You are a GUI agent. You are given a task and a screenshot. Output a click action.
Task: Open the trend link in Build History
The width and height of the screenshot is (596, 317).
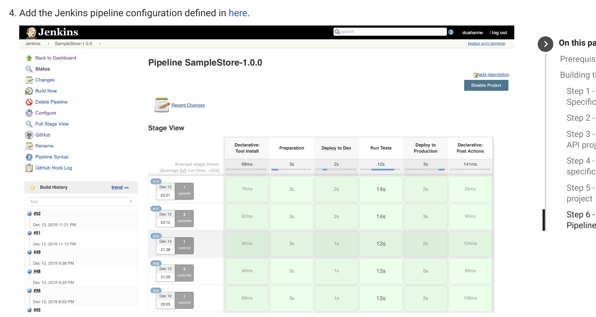coord(117,187)
